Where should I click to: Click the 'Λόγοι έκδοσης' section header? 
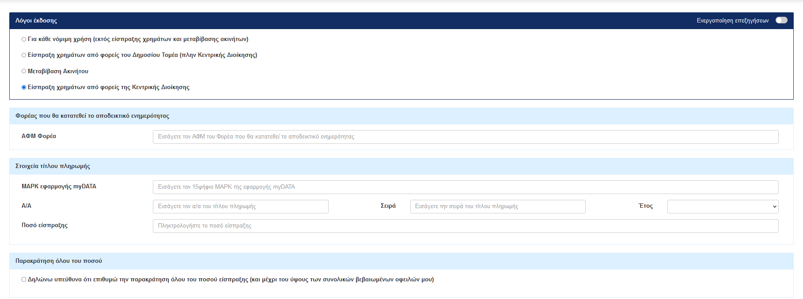coord(36,21)
